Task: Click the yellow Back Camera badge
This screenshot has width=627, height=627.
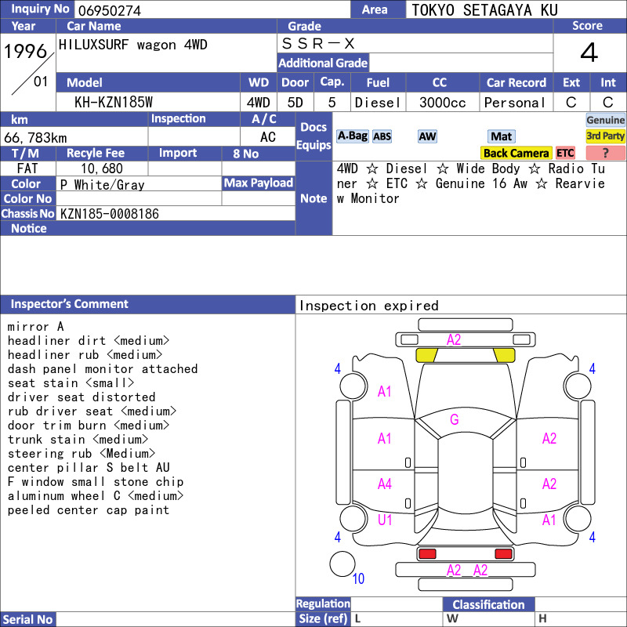Action: 516,153
